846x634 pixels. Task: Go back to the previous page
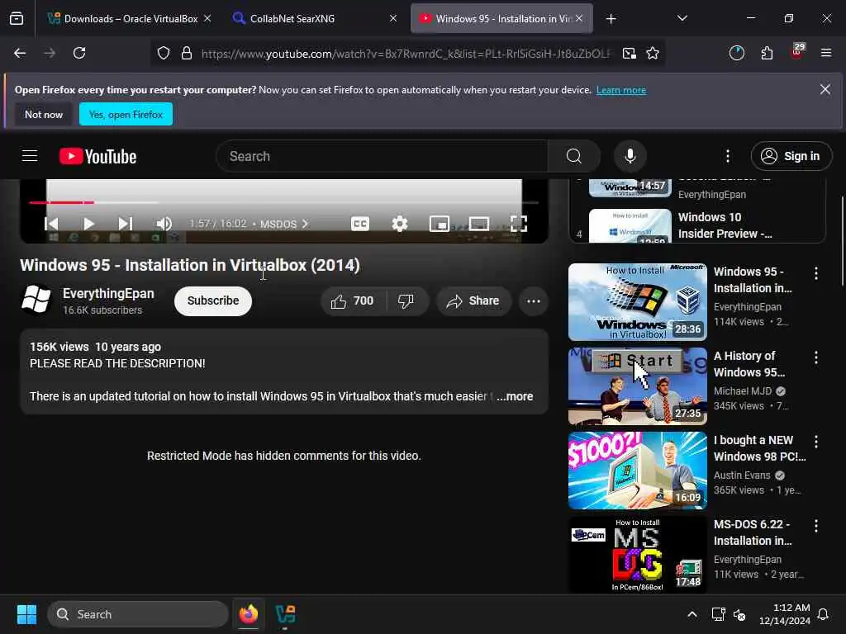[20, 53]
